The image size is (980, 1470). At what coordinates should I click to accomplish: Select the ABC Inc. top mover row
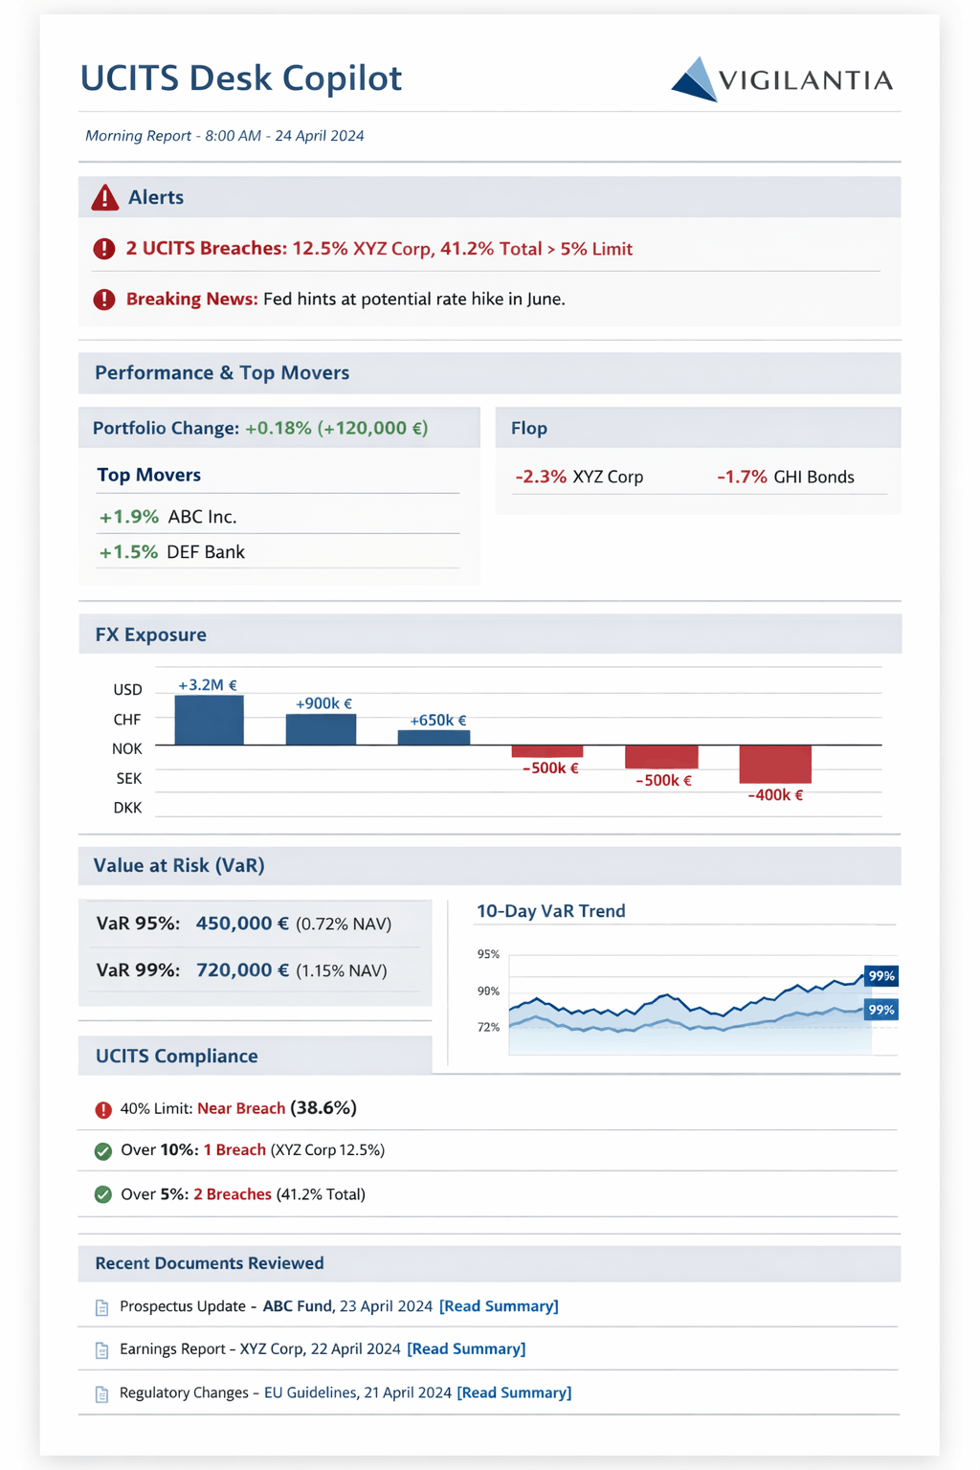168,517
